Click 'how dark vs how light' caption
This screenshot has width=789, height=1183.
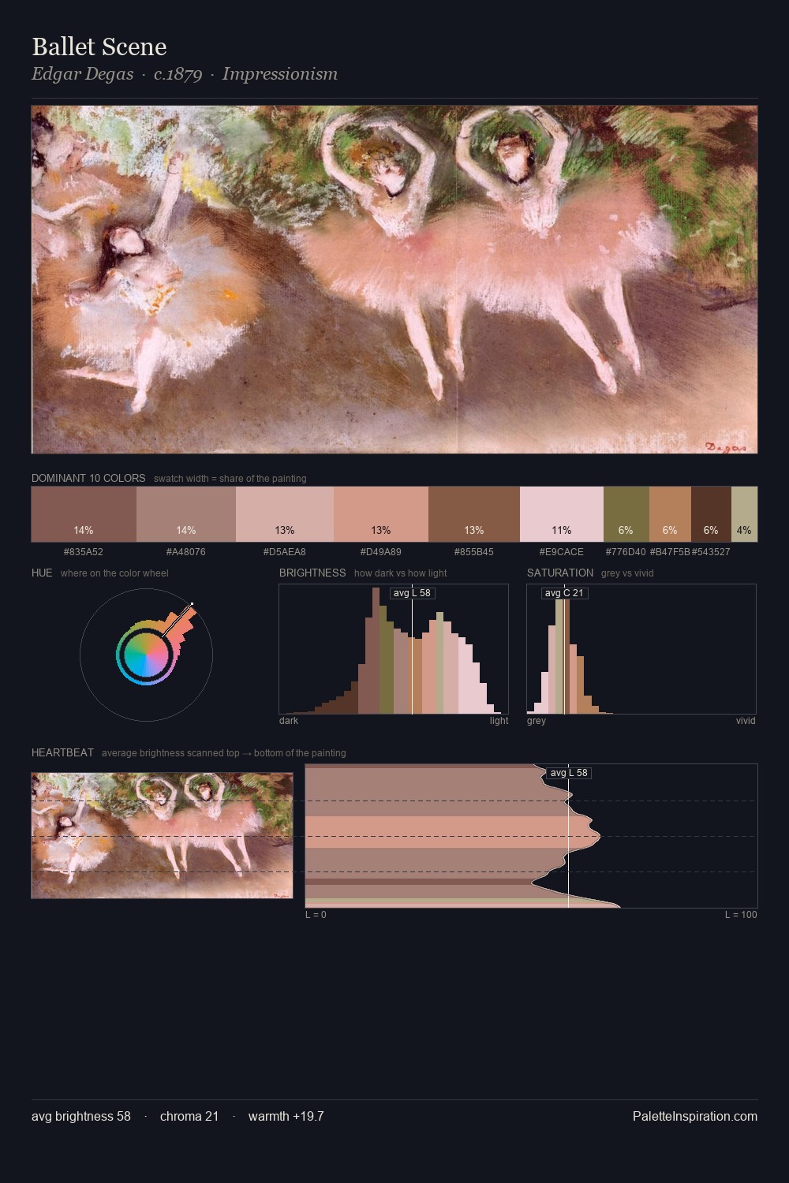tap(401, 573)
